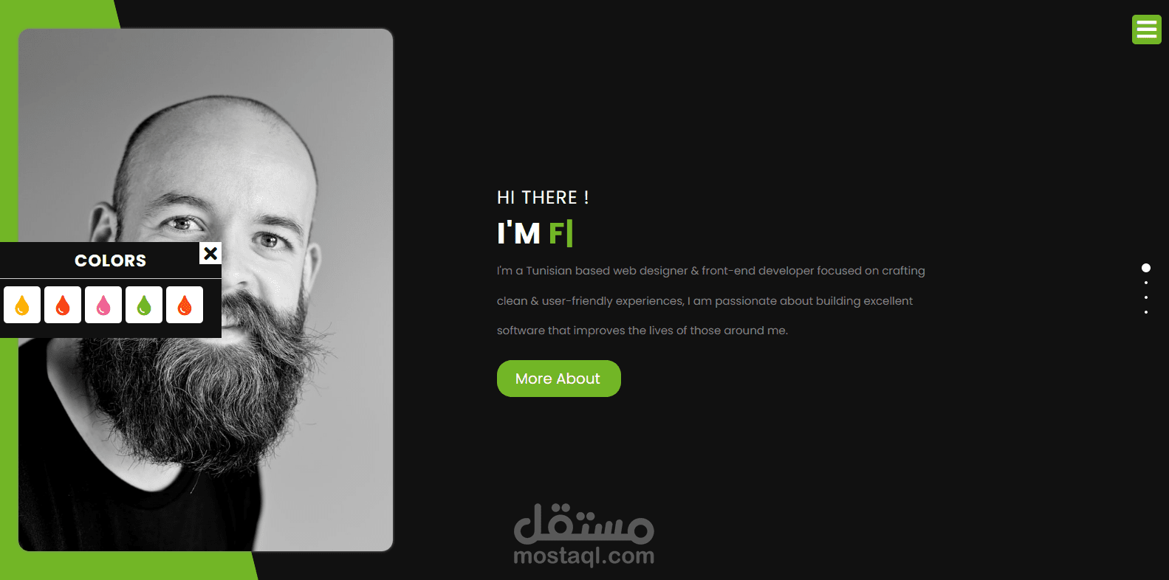Click the COLORS panel title

tap(111, 260)
